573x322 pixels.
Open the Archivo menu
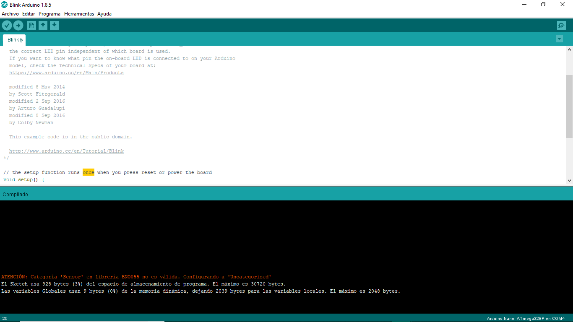[x=10, y=14]
